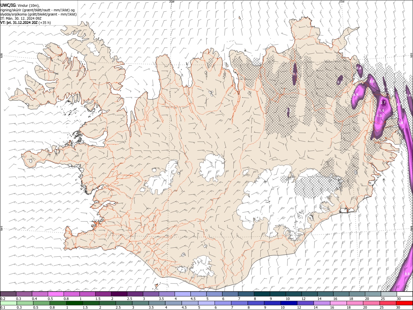
Task: Select the dusky mauve 0.2 swatch in upper legend
Action: click(8, 294)
